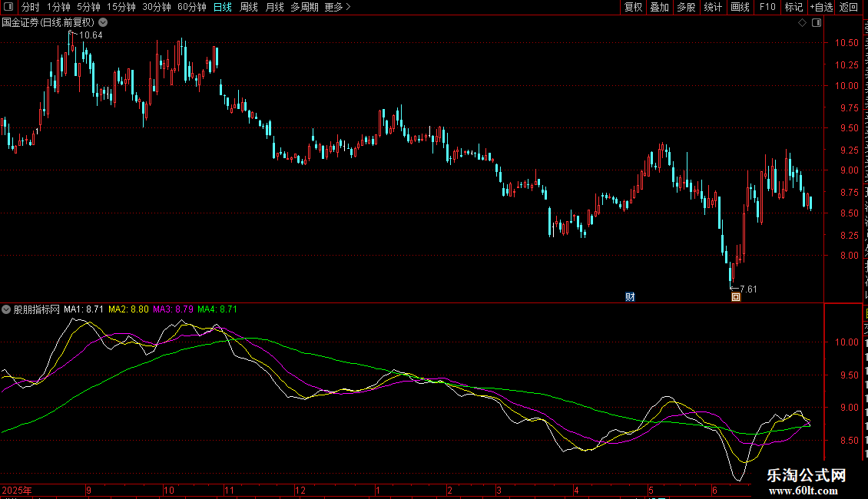Screen dimensions: 868x499
Task: Click the 叠加 overlay button
Action: point(659,7)
